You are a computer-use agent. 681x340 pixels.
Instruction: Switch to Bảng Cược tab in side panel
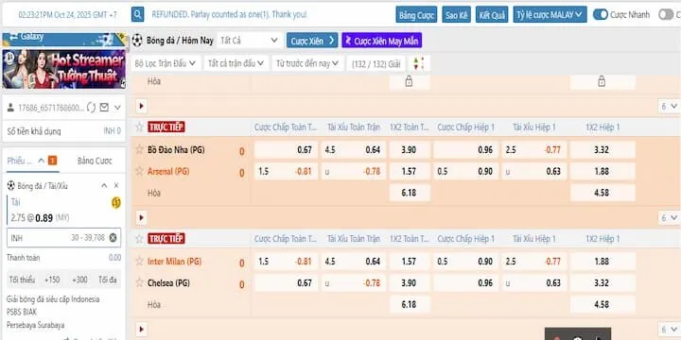point(95,161)
